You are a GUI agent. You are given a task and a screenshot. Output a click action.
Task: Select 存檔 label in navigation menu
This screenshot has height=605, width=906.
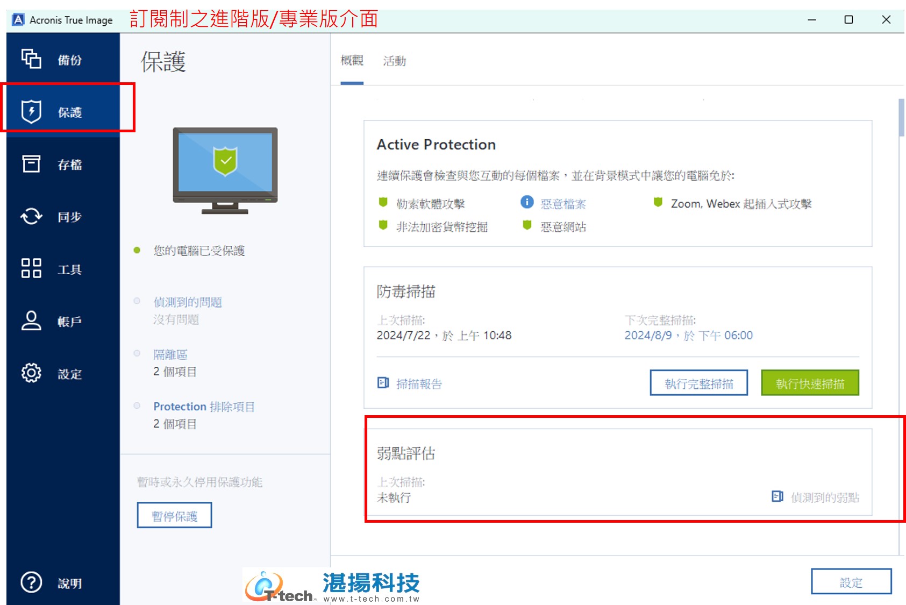(x=70, y=165)
